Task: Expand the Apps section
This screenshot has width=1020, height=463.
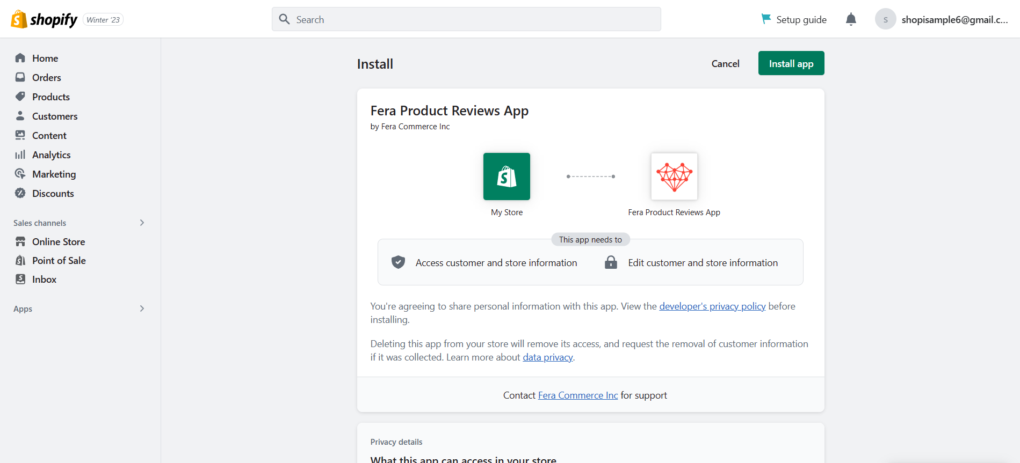Action: tap(142, 308)
